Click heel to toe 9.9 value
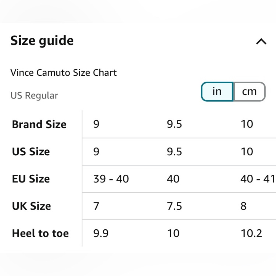 [x=101, y=233]
